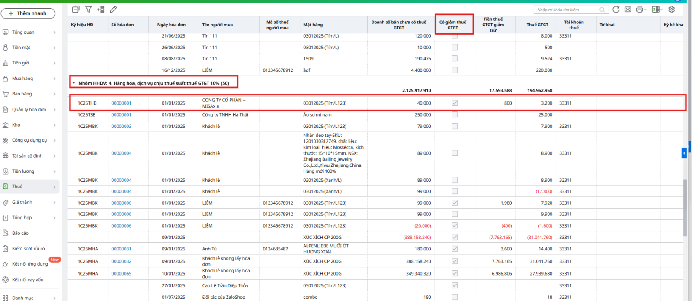Open Excel export dropdown

[657, 9]
